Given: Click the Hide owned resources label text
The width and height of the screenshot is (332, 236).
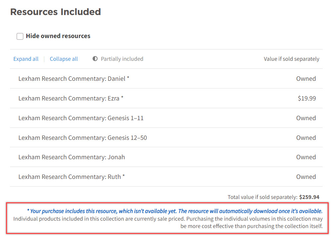Looking at the screenshot, I should (x=58, y=36).
